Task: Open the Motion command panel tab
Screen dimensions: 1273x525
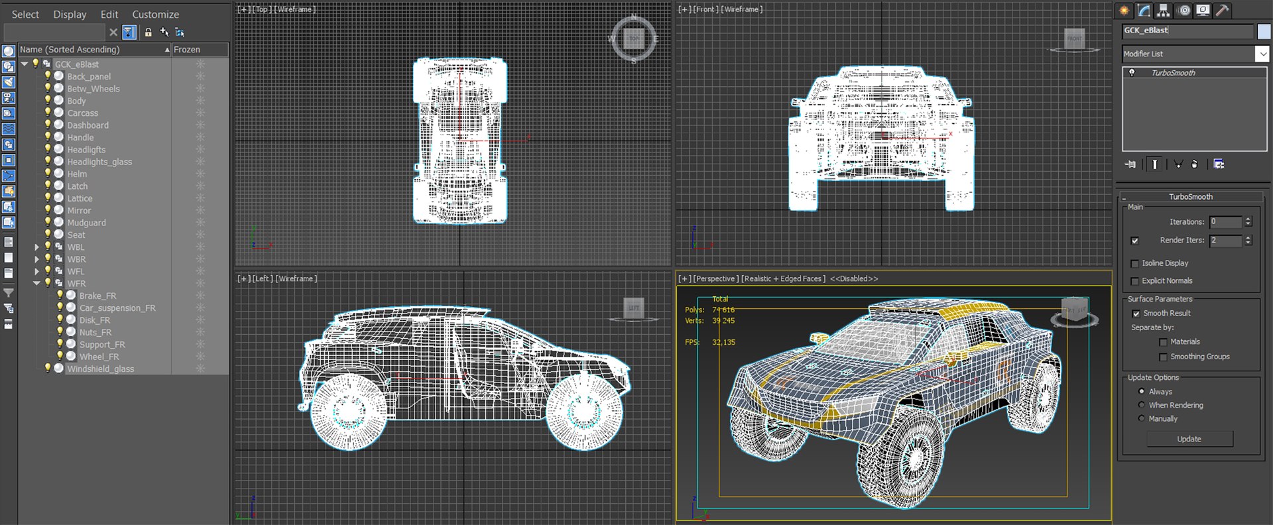Action: coord(1184,11)
